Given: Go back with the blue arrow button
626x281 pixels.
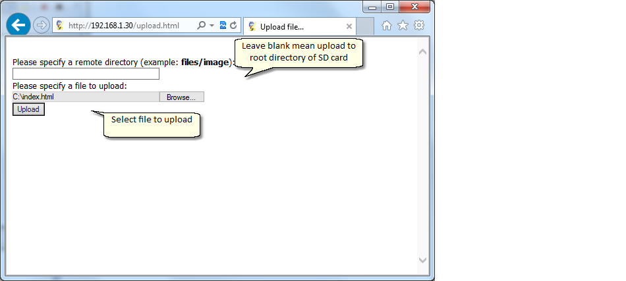Looking at the screenshot, I should click(18, 25).
